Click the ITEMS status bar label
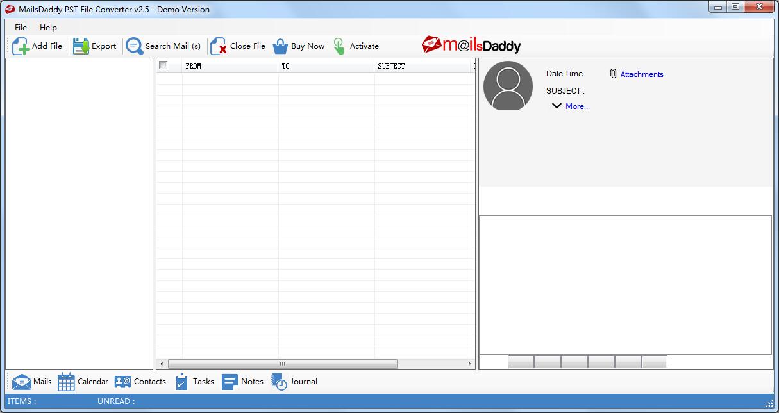 [x=22, y=401]
